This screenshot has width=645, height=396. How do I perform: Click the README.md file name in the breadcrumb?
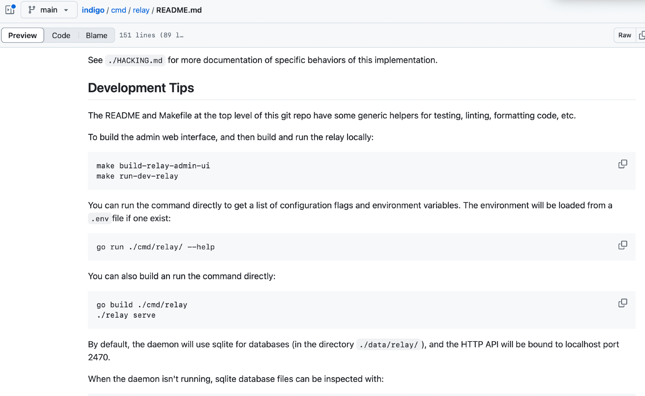(x=179, y=10)
